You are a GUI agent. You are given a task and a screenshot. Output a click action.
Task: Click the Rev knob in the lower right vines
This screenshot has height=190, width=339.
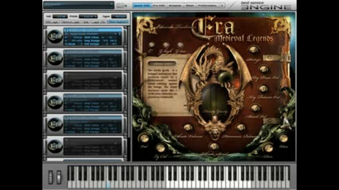(283, 138)
